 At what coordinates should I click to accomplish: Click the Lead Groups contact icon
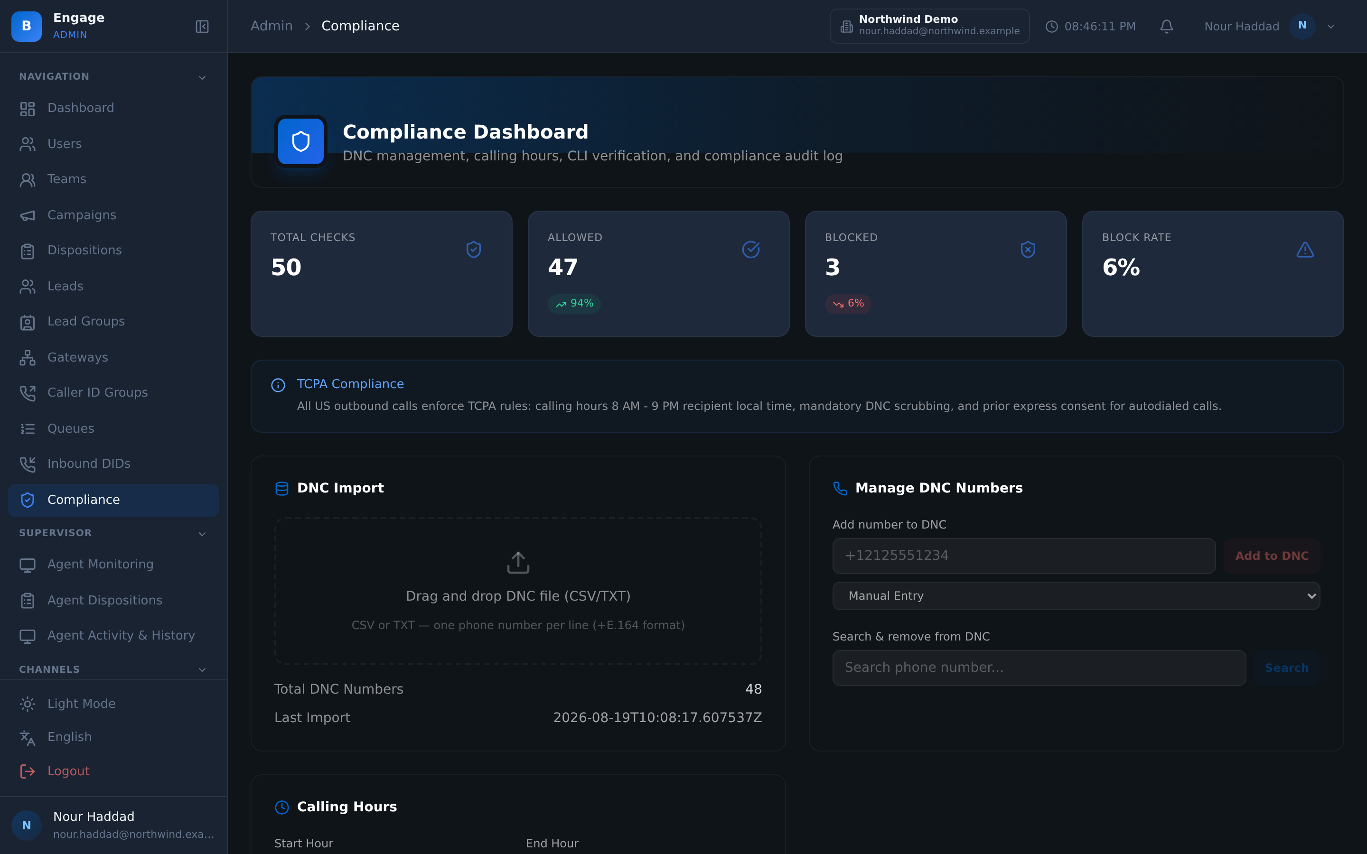point(28,322)
